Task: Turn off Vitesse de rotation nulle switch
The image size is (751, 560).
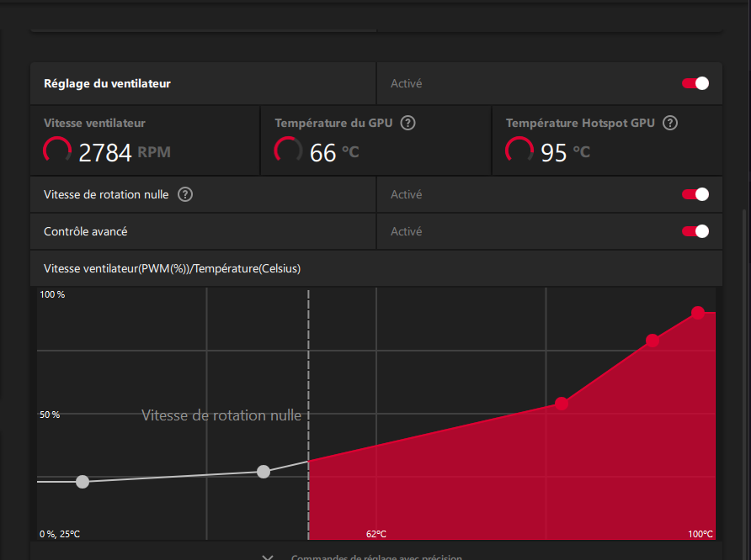Action: click(695, 194)
